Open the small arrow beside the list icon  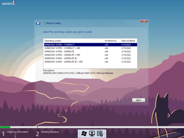click(103, 134)
